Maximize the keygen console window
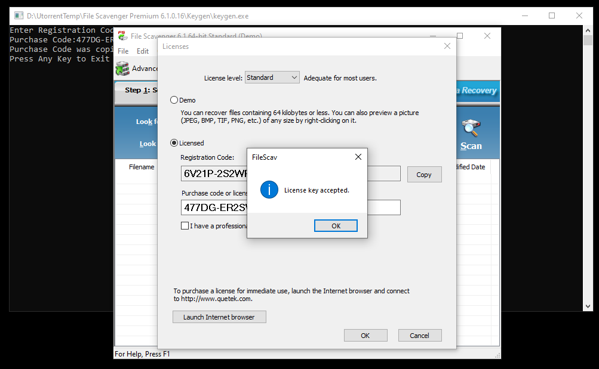 coord(552,15)
